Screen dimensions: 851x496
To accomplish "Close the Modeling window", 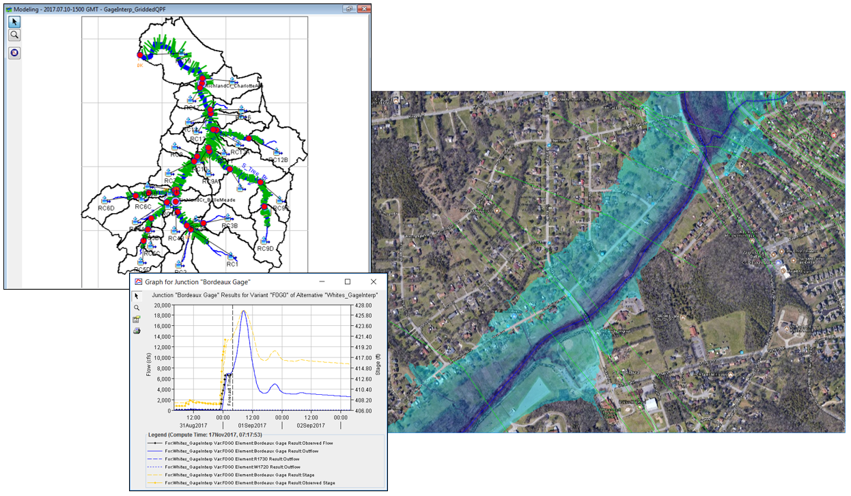I will point(365,9).
